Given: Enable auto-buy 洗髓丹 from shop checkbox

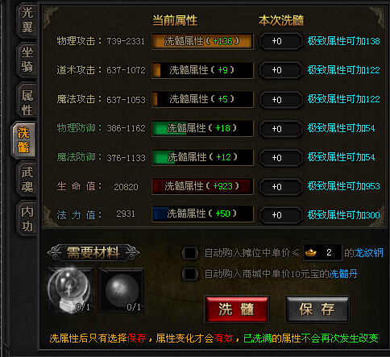Looking at the screenshot, I should click(190, 274).
